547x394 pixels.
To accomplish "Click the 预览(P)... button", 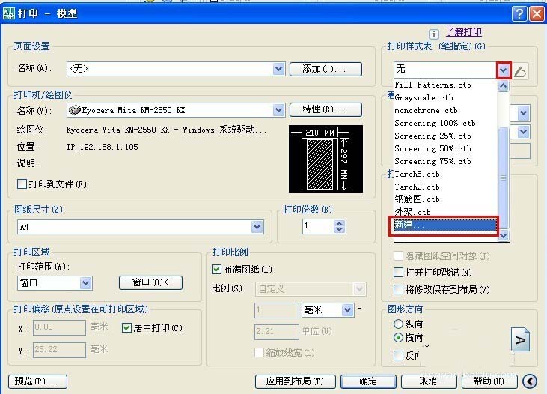I will click(37, 381).
